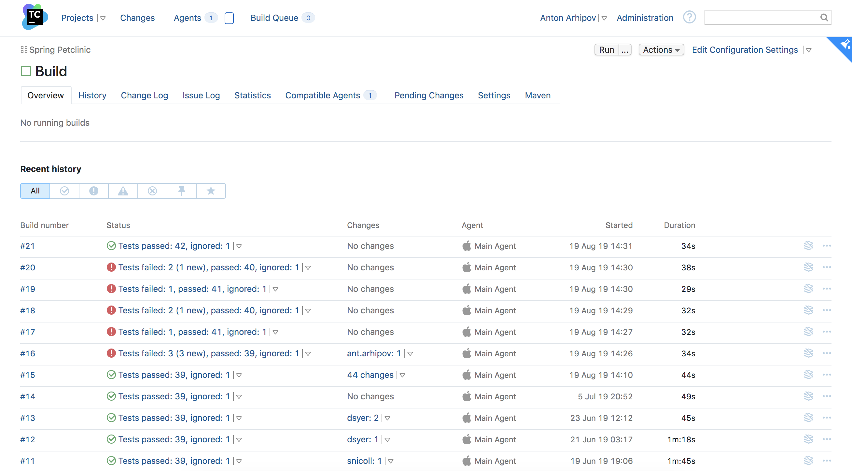Switch to the Statistics tab
Image resolution: width=852 pixels, height=471 pixels.
point(253,95)
